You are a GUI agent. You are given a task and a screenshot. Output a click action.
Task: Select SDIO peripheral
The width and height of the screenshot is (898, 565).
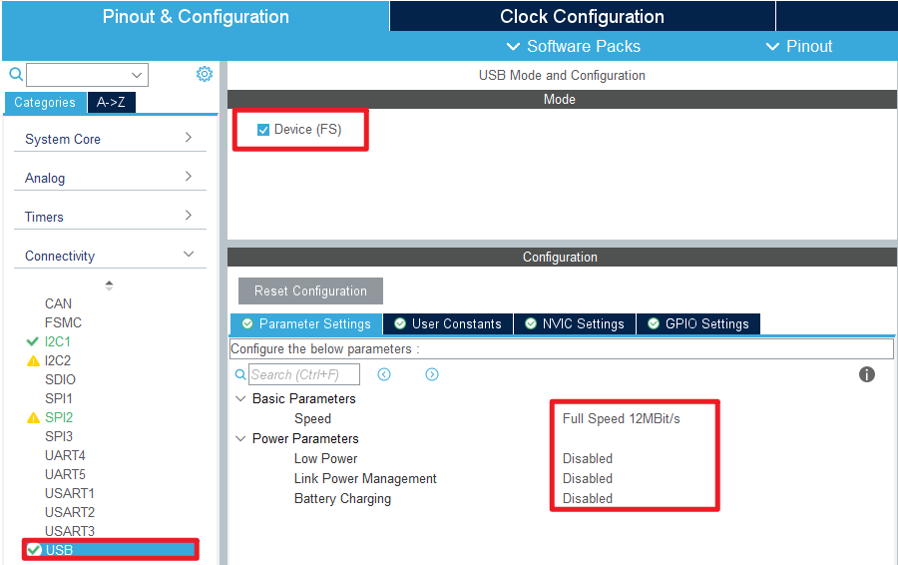(60, 379)
